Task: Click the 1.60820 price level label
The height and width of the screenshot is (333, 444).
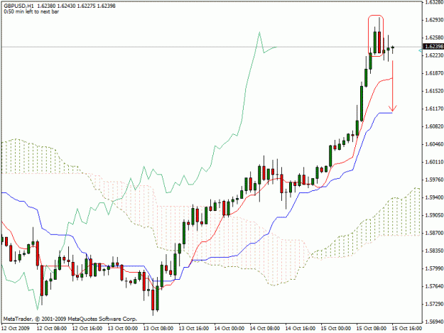Action: point(434,126)
